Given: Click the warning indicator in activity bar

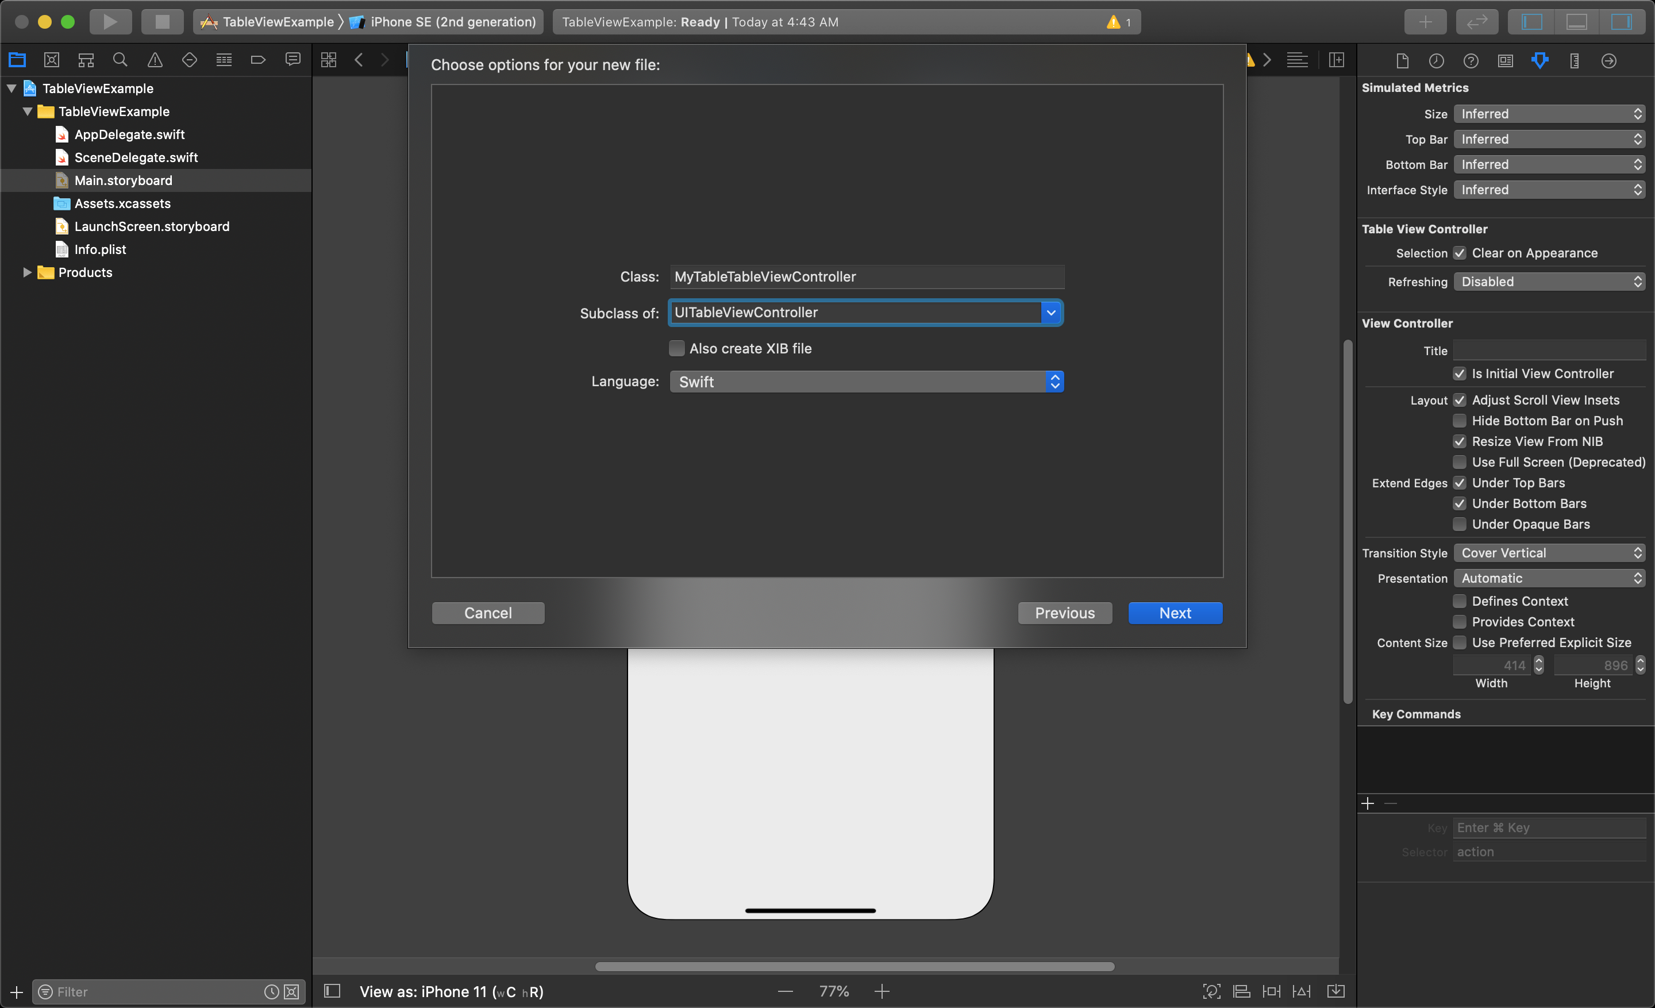Looking at the screenshot, I should [x=1119, y=22].
